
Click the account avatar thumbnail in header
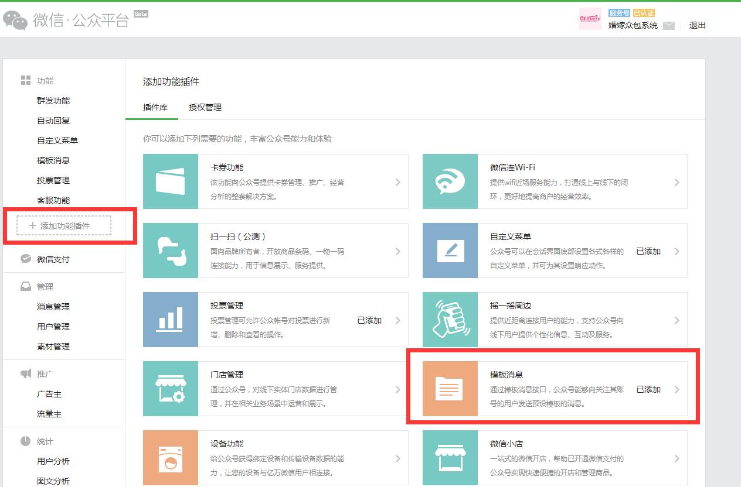coord(590,19)
